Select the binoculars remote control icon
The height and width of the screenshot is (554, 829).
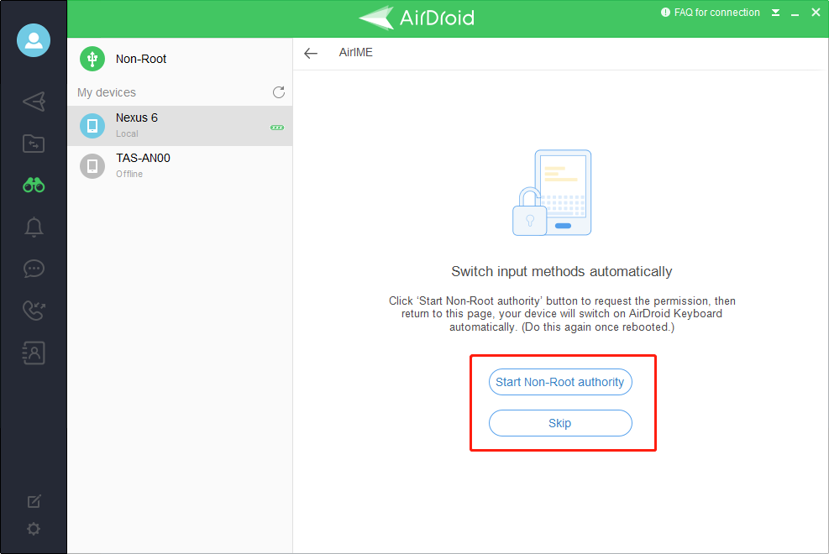tap(34, 186)
